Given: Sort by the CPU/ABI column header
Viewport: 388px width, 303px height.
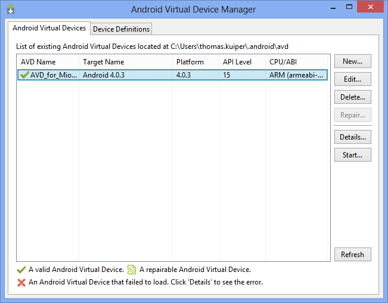Looking at the screenshot, I should pos(296,62).
